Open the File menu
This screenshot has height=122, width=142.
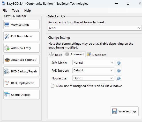click(5, 11)
